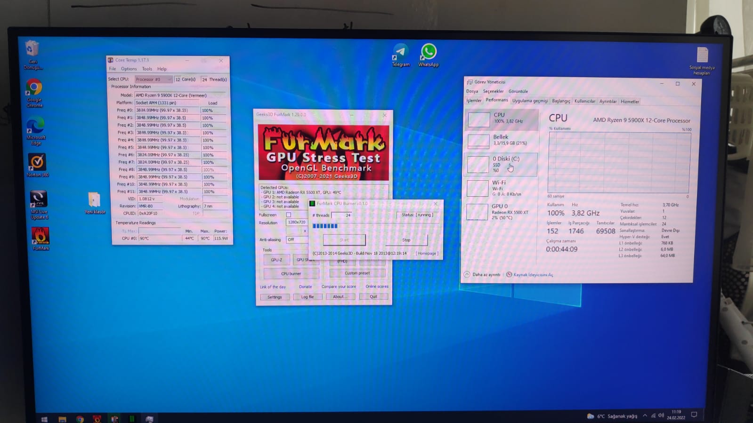This screenshot has height=423, width=753.
Task: Click the Görev Yöneticisi title bar icon
Action: 470,82
